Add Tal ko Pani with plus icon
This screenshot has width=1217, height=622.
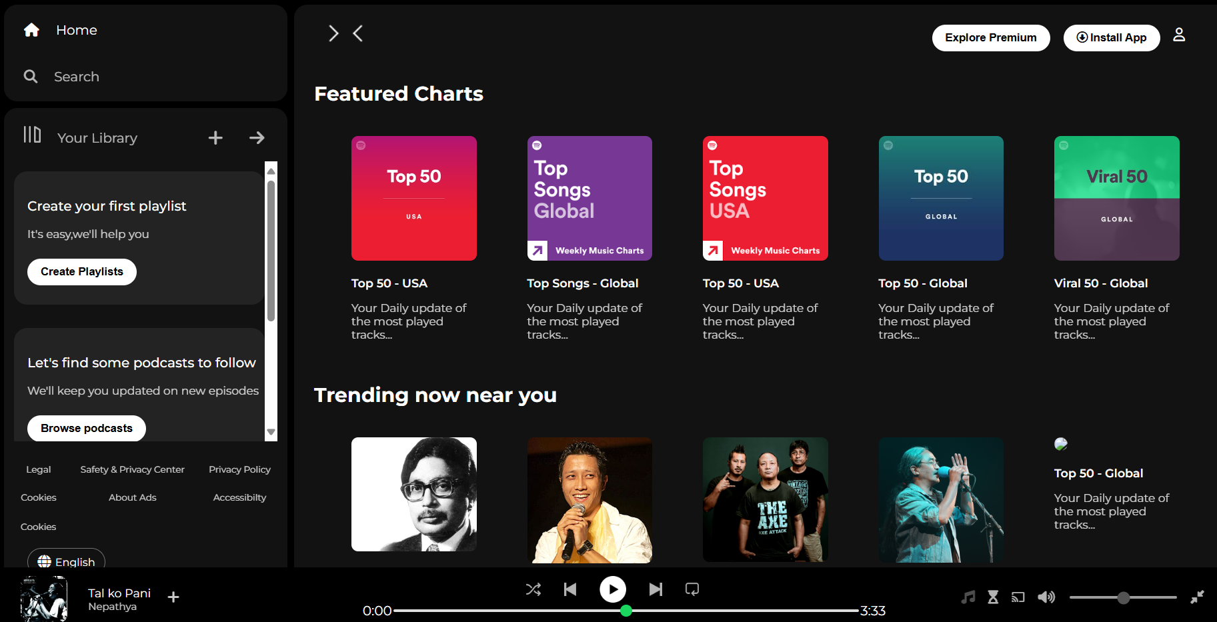point(173,597)
